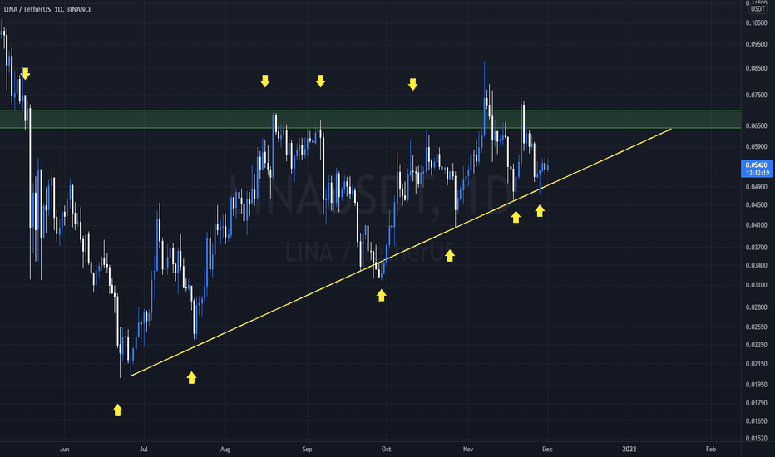Click the 0.03100 price axis label
Screen dimensions: 775x457
tap(756, 286)
